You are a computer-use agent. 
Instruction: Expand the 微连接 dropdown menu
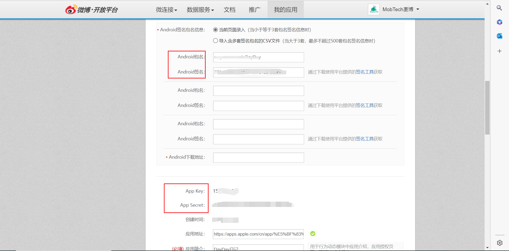[x=166, y=10]
